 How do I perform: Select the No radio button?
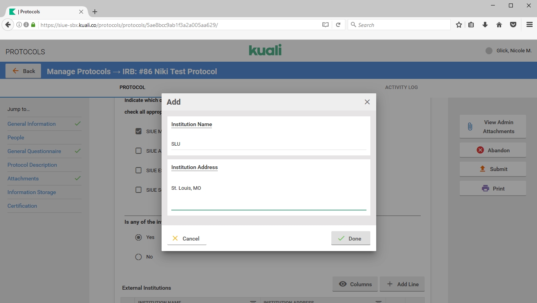click(x=139, y=257)
